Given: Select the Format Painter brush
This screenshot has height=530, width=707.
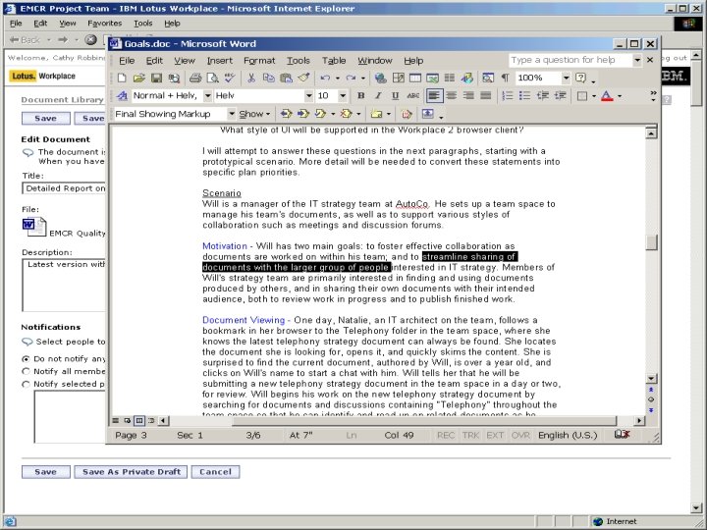Looking at the screenshot, I should pyautogui.click(x=303, y=78).
